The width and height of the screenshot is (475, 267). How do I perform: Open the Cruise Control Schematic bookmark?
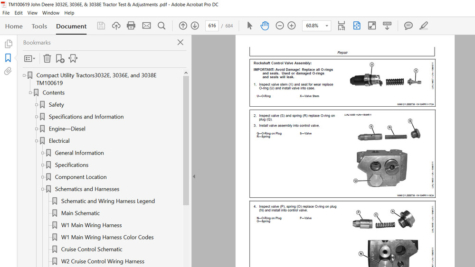[92, 249]
